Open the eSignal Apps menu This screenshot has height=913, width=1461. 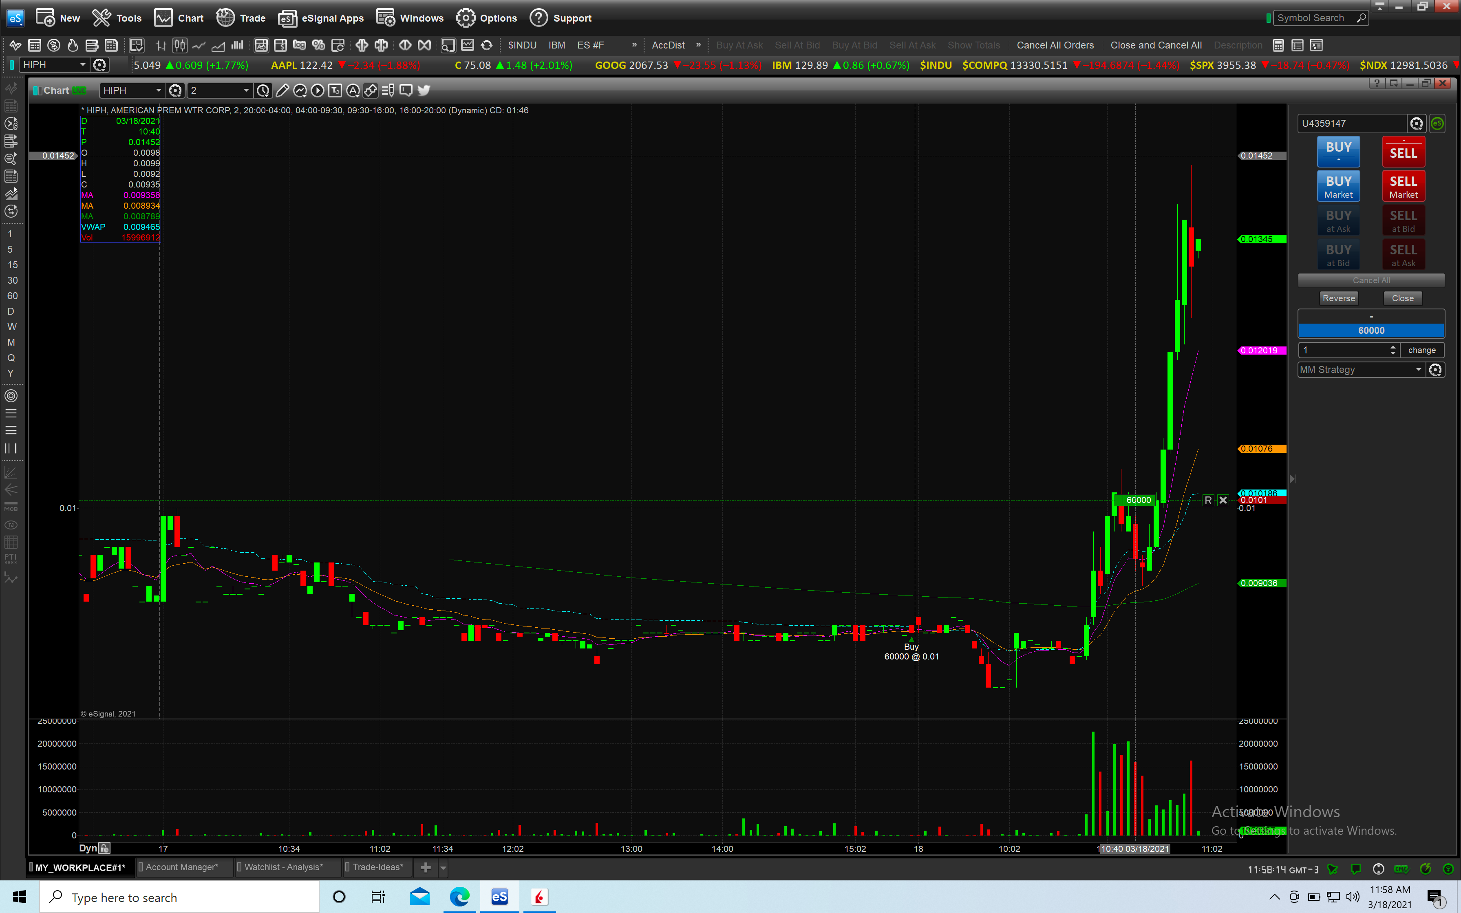tap(321, 18)
